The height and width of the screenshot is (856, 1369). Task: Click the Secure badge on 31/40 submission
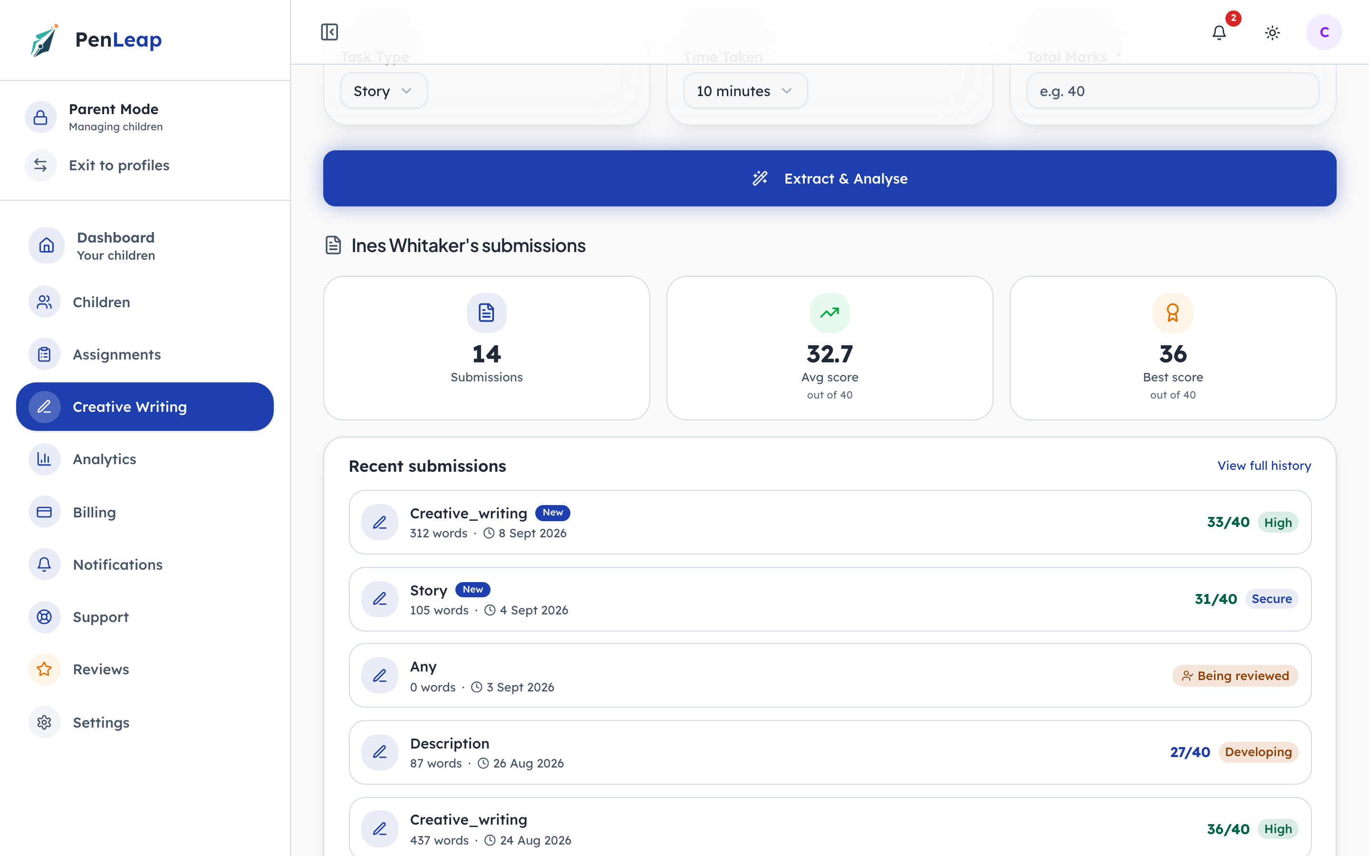[1271, 599]
